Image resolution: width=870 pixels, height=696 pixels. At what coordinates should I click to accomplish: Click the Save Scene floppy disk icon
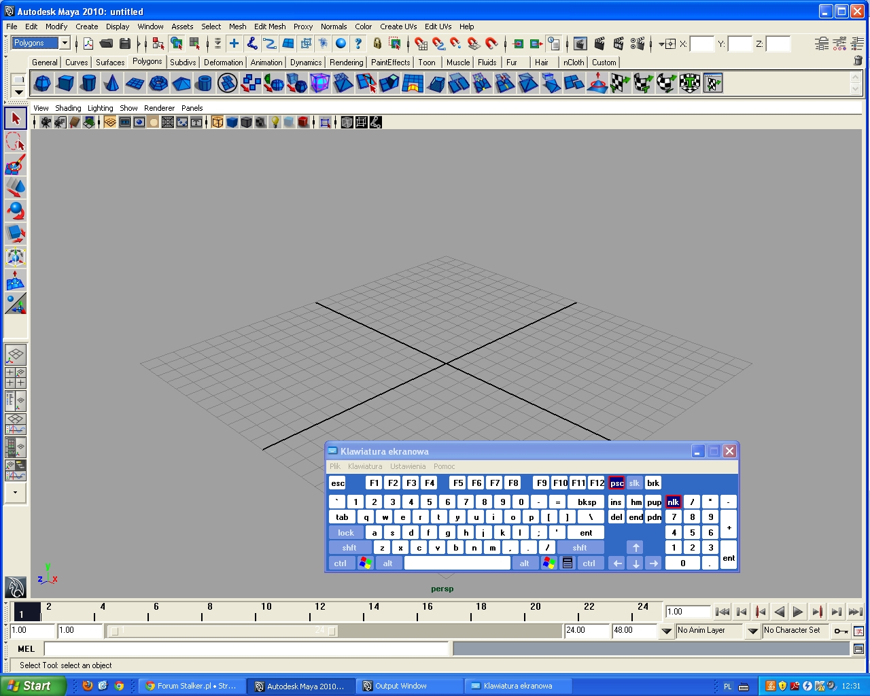pos(124,44)
